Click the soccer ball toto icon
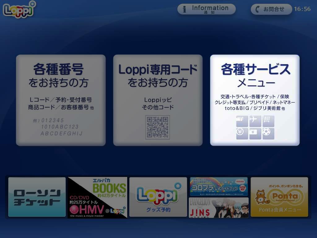Screen dimensions: 317x238 click(x=268, y=134)
